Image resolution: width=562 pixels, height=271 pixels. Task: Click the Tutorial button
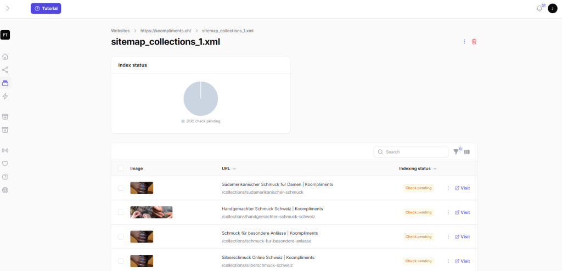(x=46, y=8)
